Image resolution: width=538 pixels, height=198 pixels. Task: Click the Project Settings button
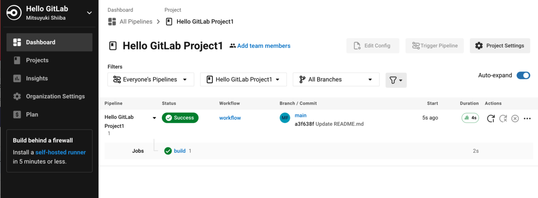[x=500, y=46]
